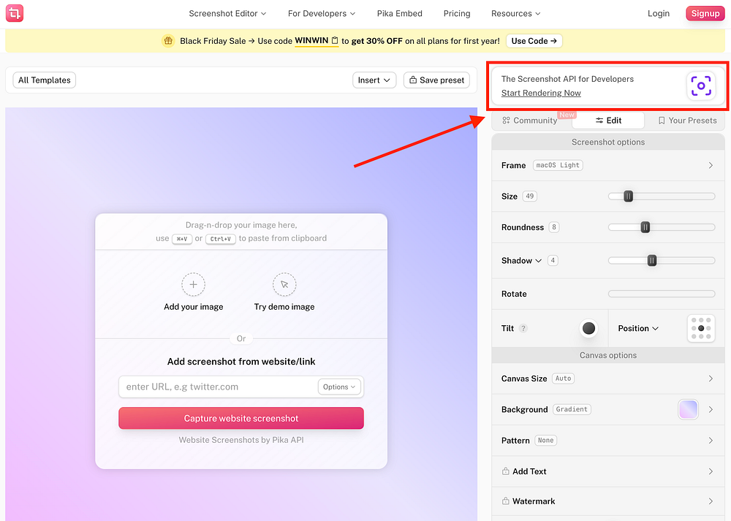
Task: Click the Tilt help question mark icon
Action: 523,328
